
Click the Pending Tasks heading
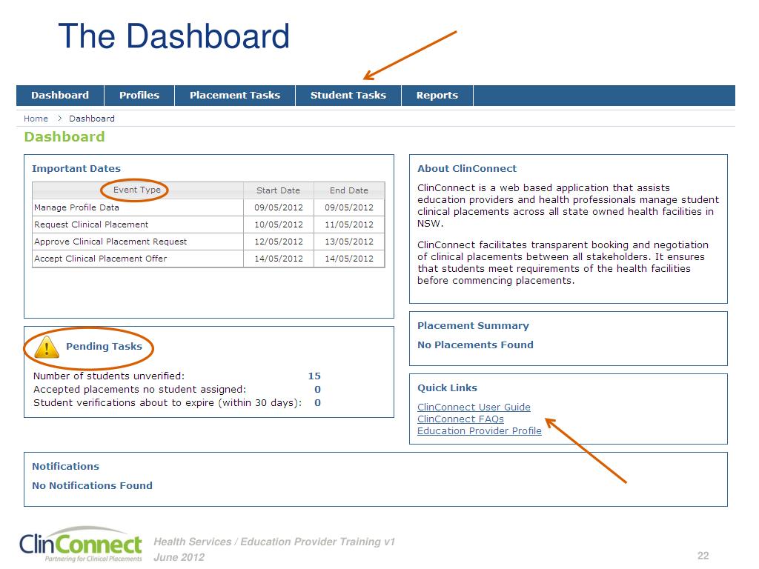pyautogui.click(x=104, y=347)
